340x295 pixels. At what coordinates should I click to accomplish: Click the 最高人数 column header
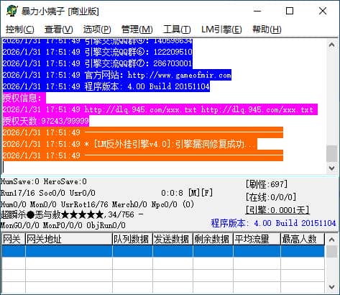coord(303,239)
